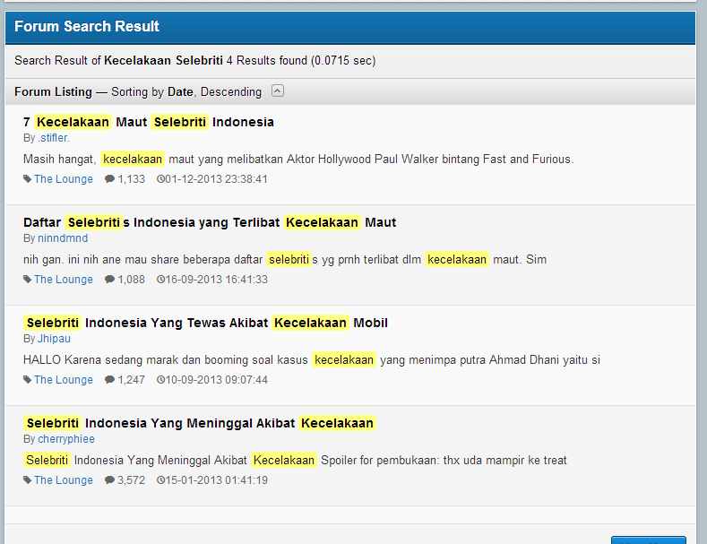Viewport: 707px width, 544px height.
Task: Click the reply count 3,572
Action: point(131,480)
